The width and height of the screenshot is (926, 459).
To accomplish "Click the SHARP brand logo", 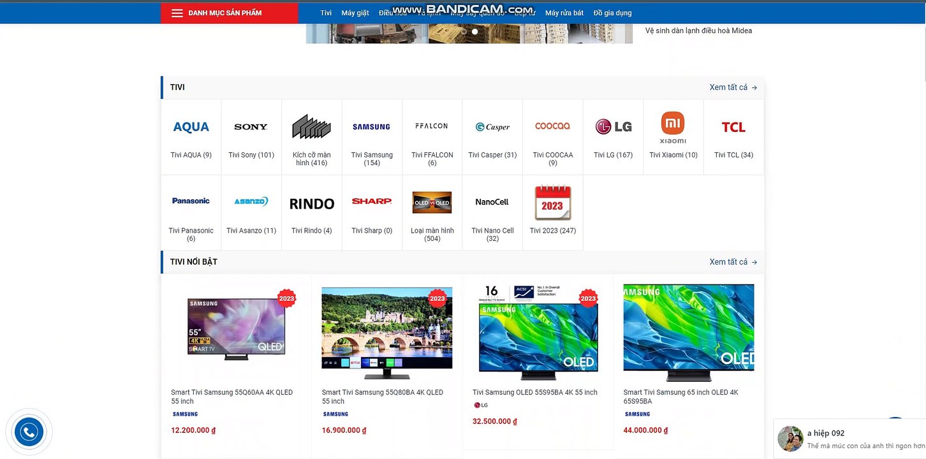I will pyautogui.click(x=372, y=201).
